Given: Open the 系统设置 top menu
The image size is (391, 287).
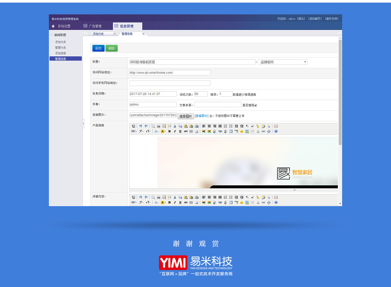Looking at the screenshot, I should (x=61, y=26).
